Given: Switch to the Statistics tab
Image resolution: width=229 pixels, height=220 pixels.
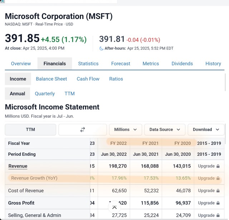Looking at the screenshot, I should 88,64.
